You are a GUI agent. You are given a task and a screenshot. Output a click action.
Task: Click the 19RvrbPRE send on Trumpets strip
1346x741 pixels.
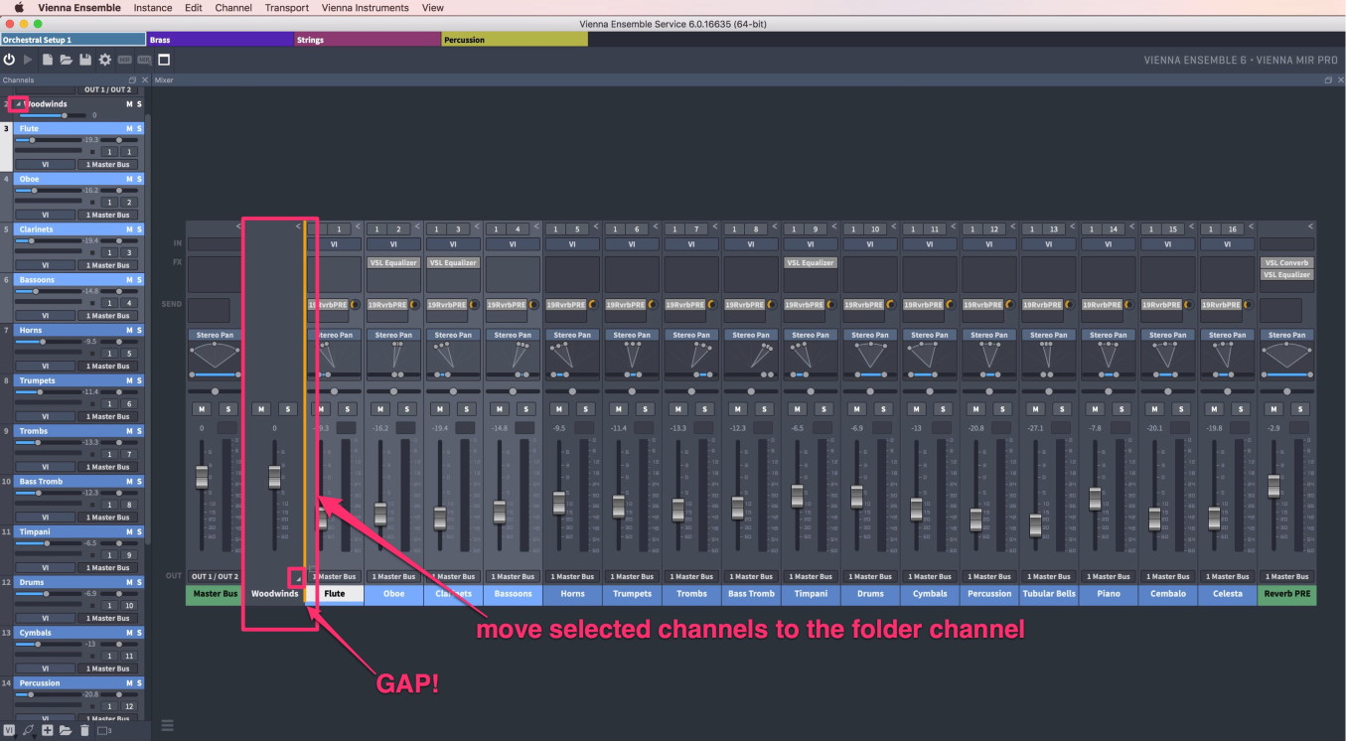[626, 304]
